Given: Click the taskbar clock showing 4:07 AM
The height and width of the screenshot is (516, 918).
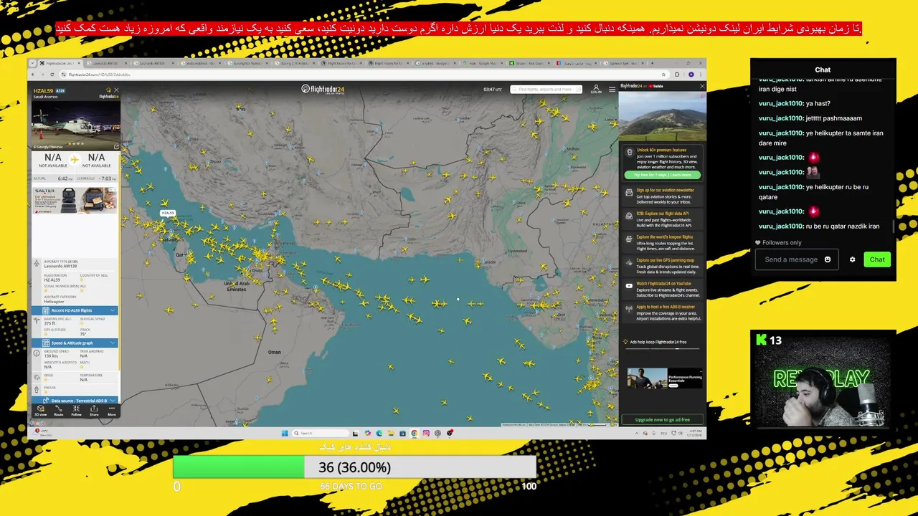Looking at the screenshot, I should [x=696, y=433].
